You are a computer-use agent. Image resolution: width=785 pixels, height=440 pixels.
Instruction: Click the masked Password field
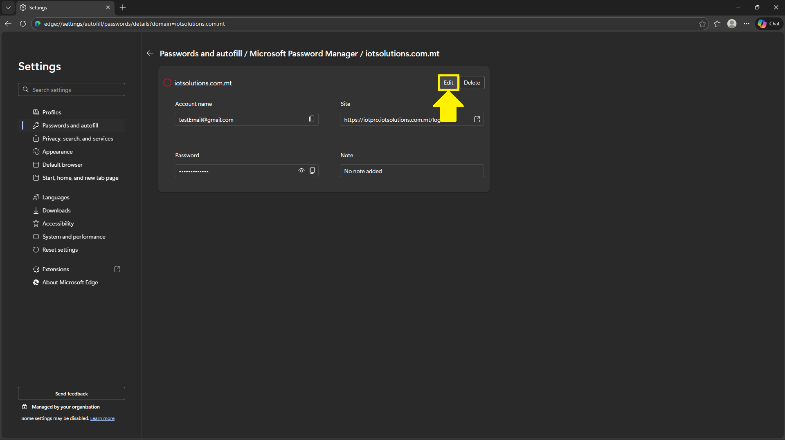246,171
